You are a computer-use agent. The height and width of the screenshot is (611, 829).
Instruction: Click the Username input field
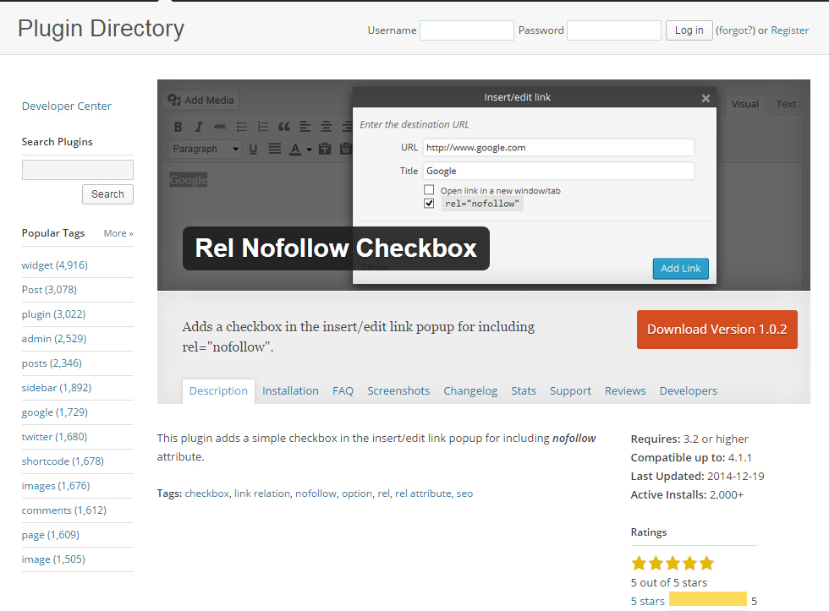466,30
